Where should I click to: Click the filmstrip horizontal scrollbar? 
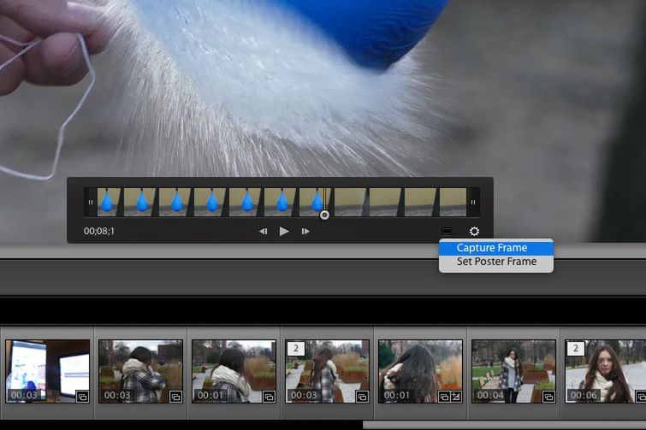[x=504, y=425]
